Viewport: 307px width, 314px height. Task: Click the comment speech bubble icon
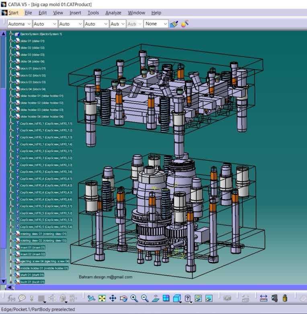pos(22,298)
